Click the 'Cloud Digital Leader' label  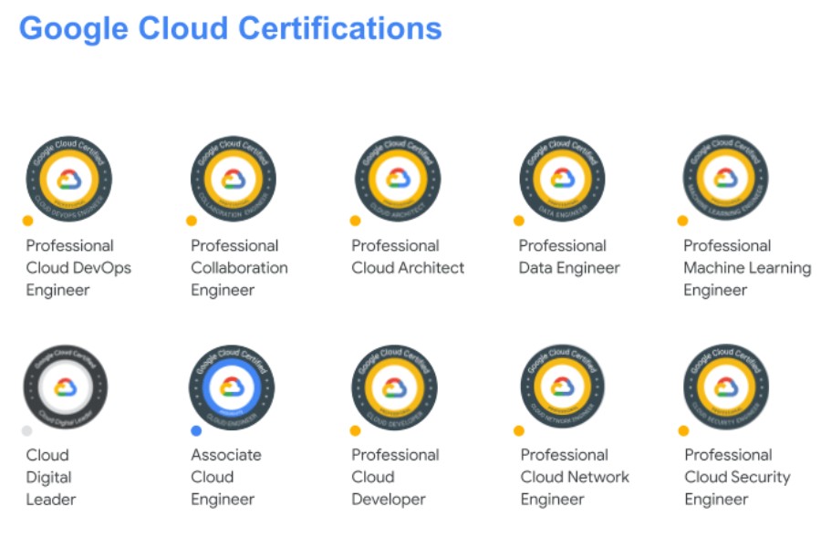click(51, 477)
